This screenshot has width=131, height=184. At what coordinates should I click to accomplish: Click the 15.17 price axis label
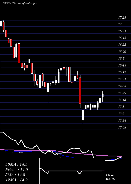pyautogui.click(x=122, y=72)
